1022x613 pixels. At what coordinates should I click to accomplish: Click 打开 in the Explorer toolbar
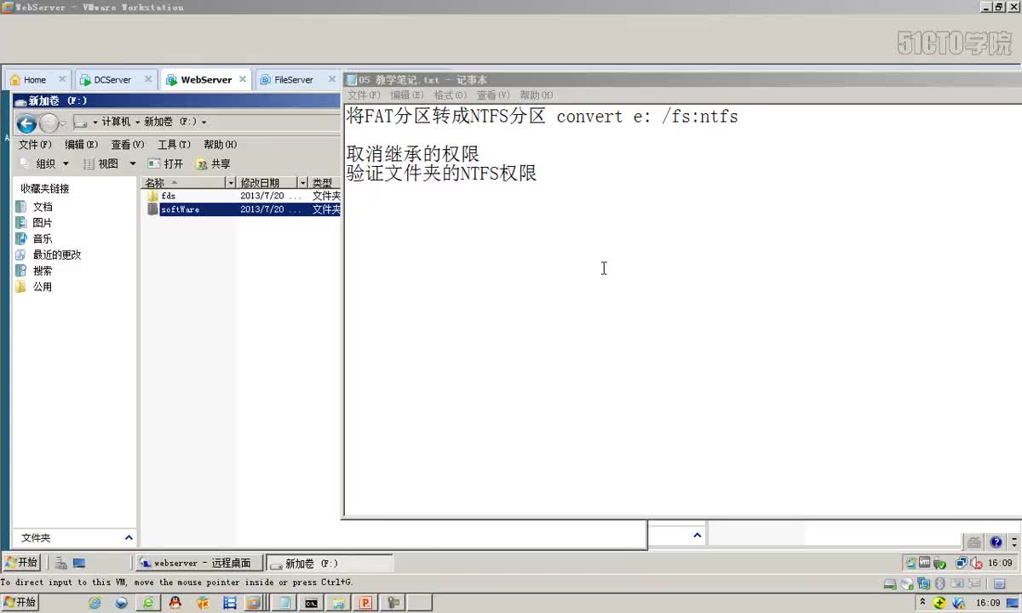point(166,163)
